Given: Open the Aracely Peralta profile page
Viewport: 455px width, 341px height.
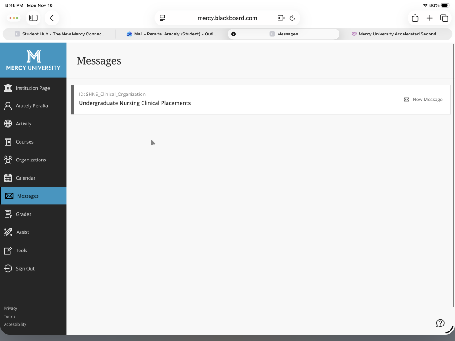Looking at the screenshot, I should pos(31,106).
